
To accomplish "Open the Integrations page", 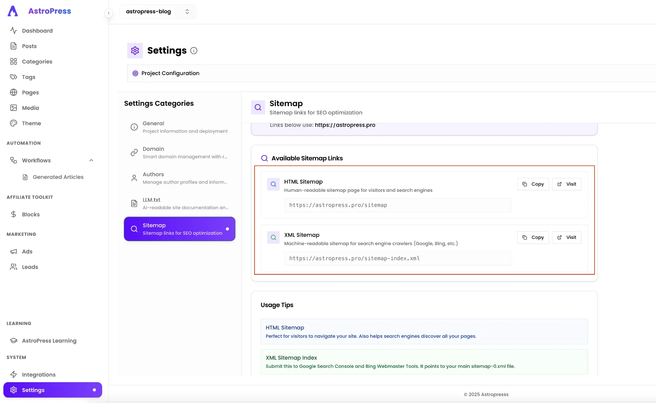I will [38, 374].
